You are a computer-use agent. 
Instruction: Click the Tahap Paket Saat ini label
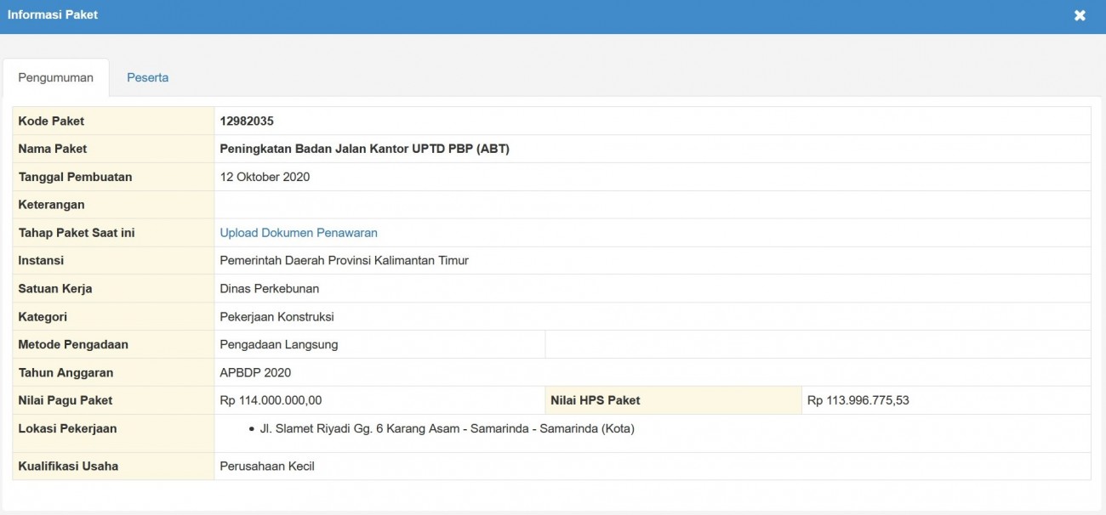[77, 233]
